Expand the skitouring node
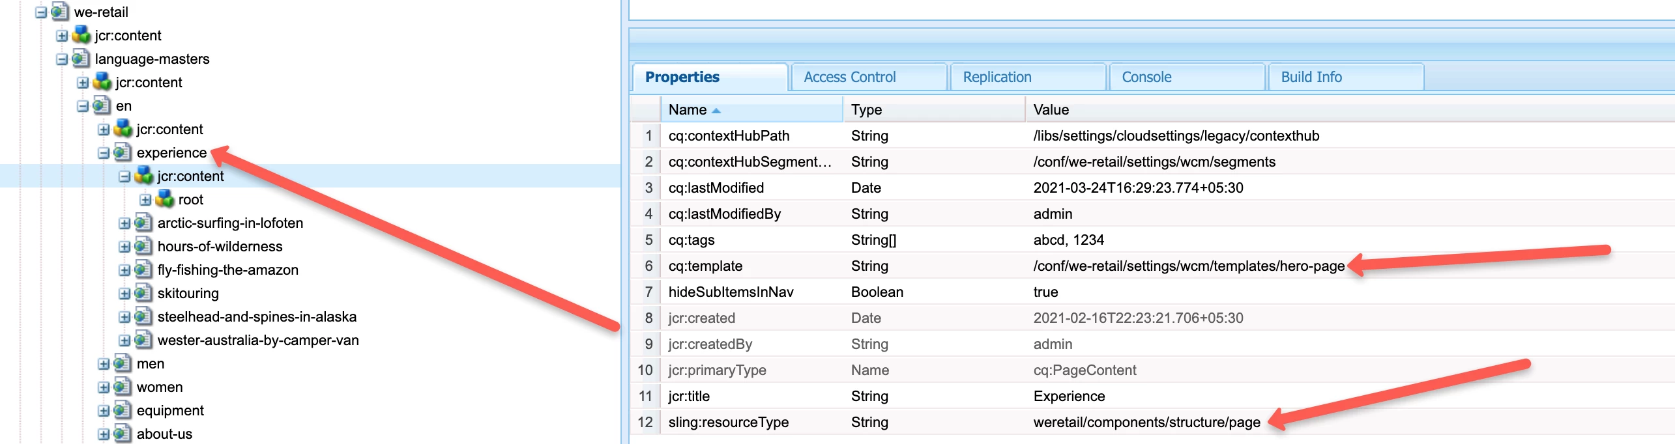The width and height of the screenshot is (1675, 444). tap(124, 294)
